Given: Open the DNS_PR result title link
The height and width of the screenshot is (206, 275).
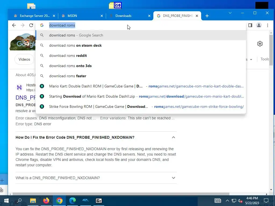Looking at the screenshot, I should click(26, 98).
